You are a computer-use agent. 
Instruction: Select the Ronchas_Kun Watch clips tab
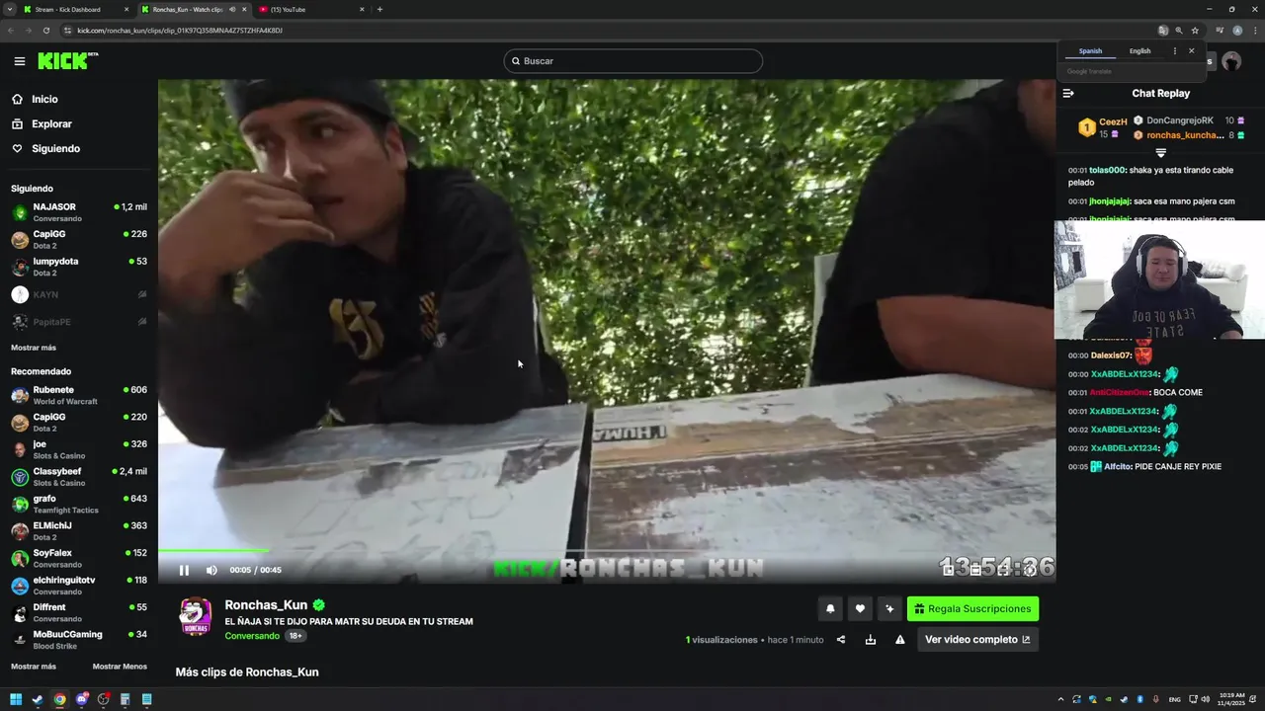tap(193, 9)
